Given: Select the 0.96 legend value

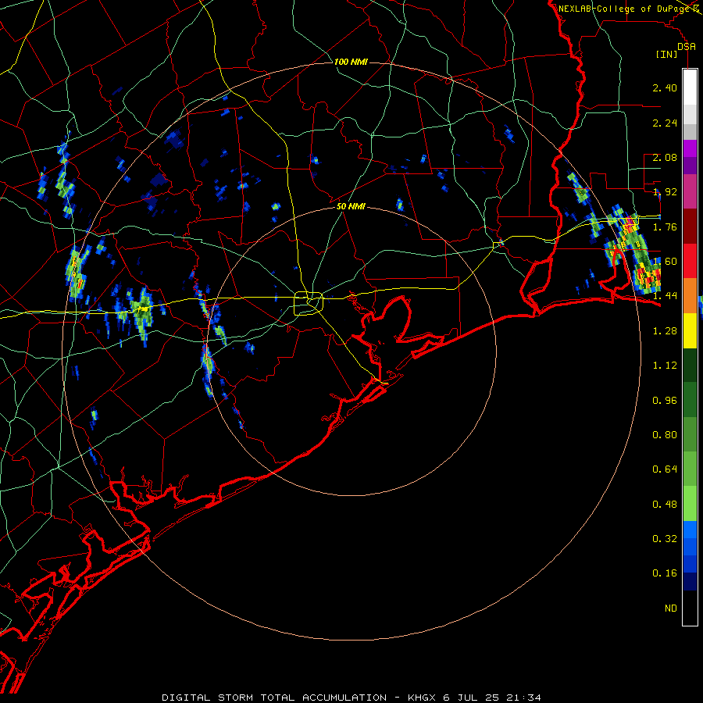Looking at the screenshot, I should click(x=665, y=401).
